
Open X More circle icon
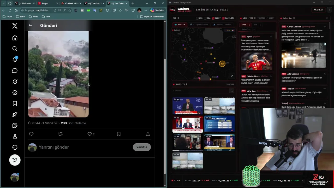click(15, 147)
